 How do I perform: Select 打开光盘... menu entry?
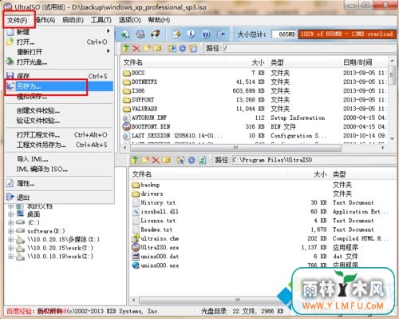click(59, 62)
